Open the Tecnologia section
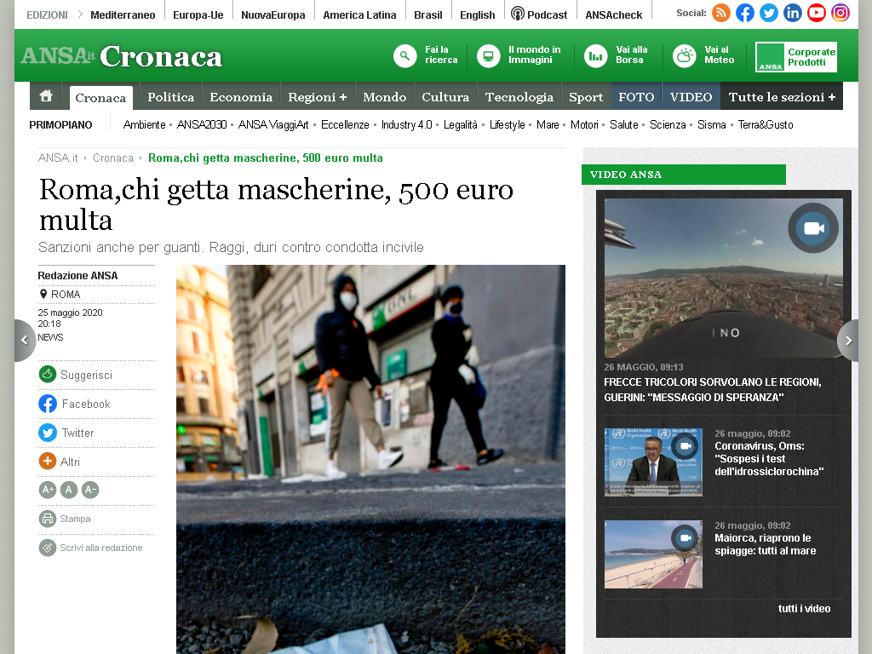 point(519,97)
